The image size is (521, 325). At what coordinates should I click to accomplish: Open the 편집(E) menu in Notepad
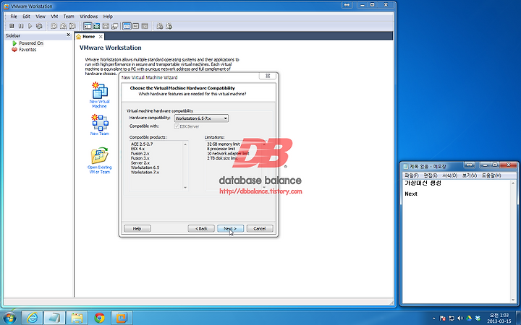[431, 175]
